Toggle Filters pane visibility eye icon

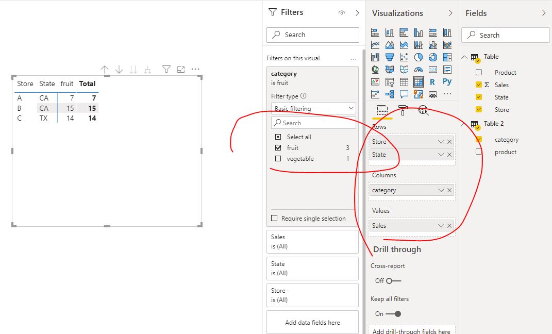(x=342, y=13)
